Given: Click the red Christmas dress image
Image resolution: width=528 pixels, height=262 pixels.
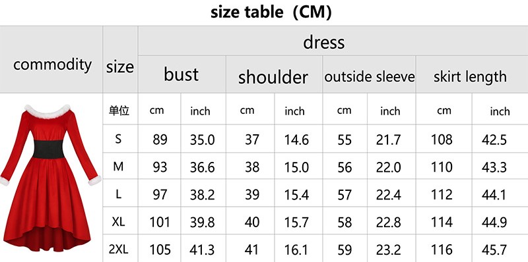Looking at the screenshot, I should (51, 178).
